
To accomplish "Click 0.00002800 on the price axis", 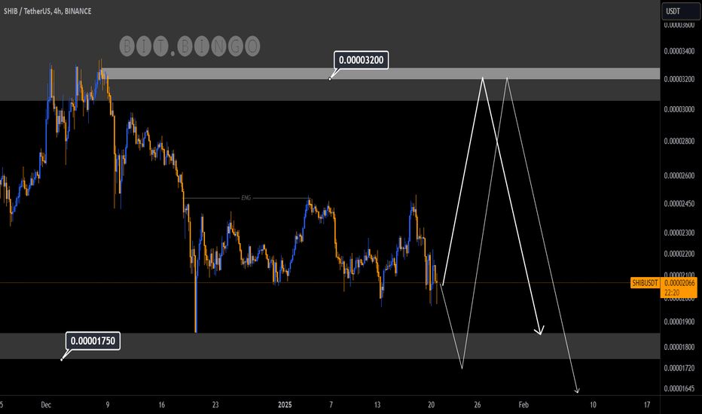I will point(679,141).
